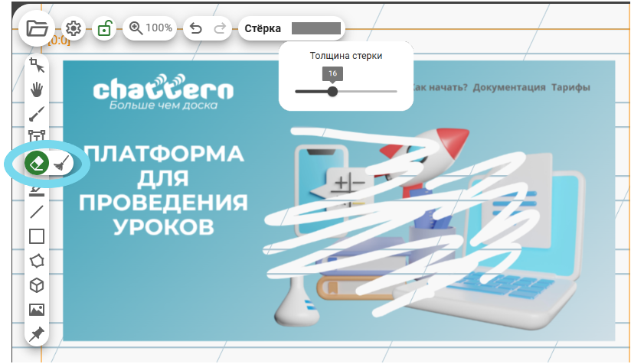Click the Толщина стерки slider handle

[x=332, y=91]
